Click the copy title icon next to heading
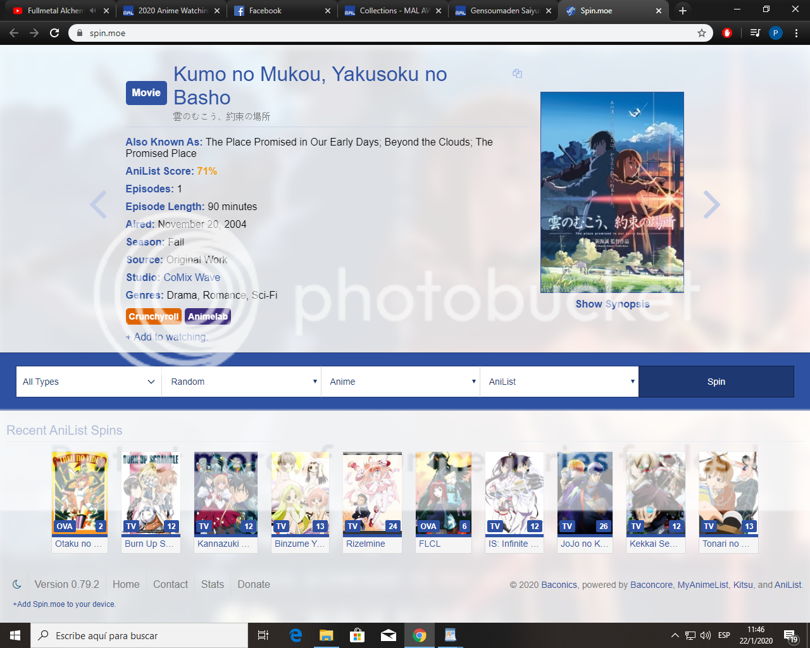The height and width of the screenshot is (648, 810). click(x=517, y=73)
